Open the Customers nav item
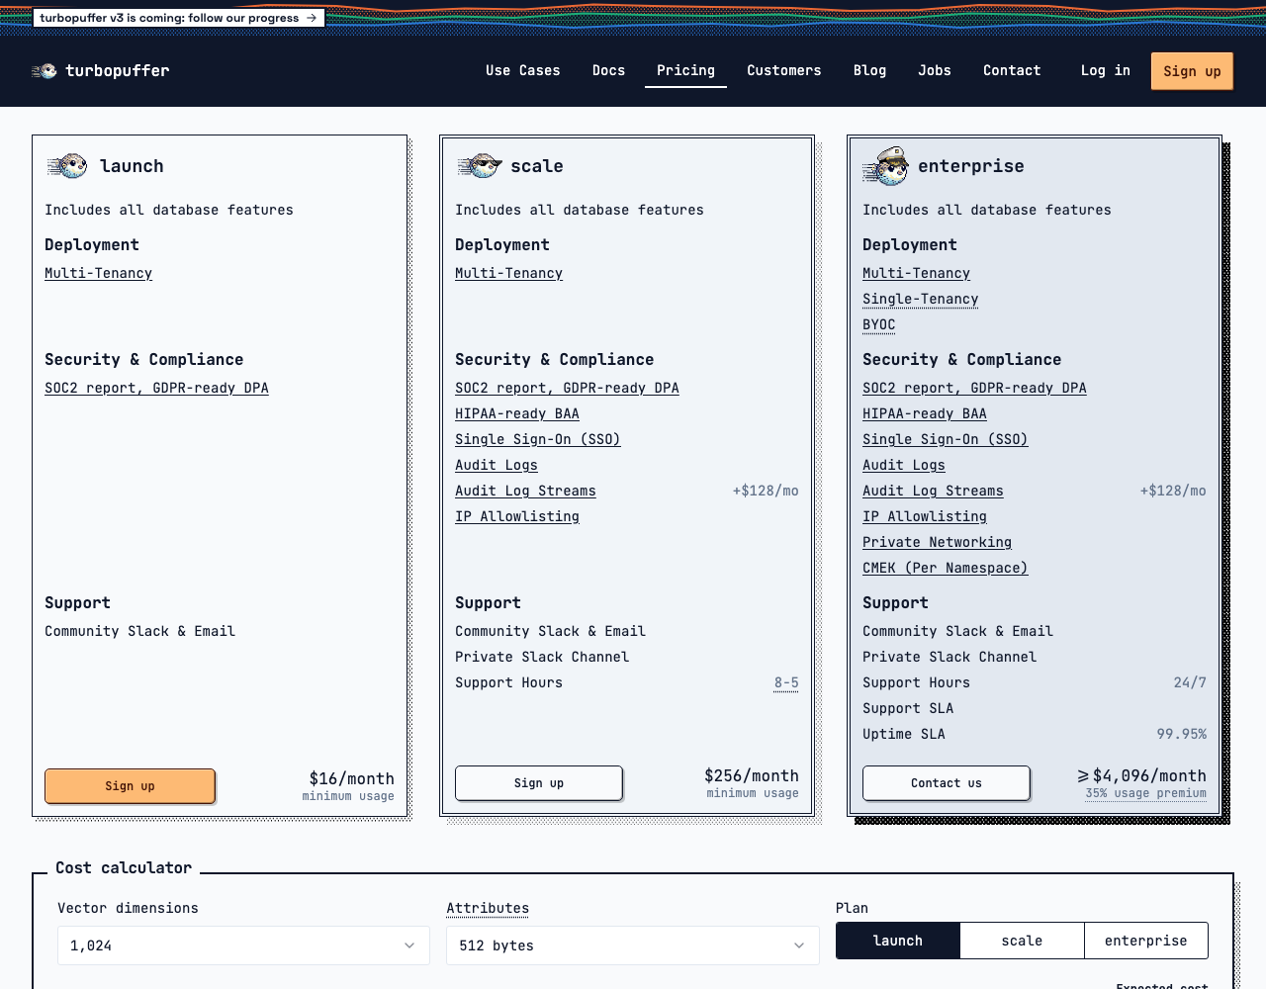This screenshot has width=1266, height=989. pos(784,70)
